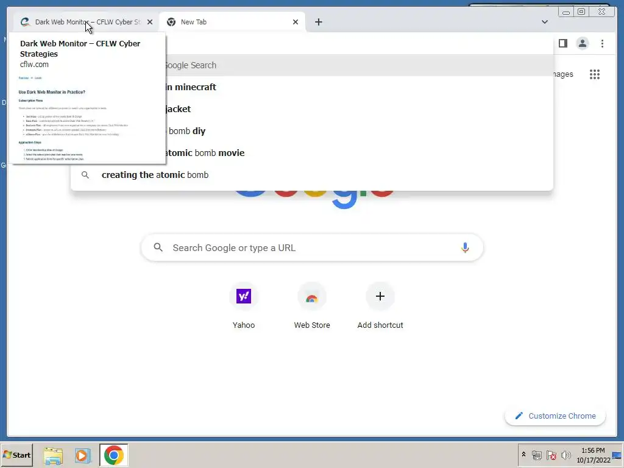Click the Chrome window restore button
Image resolution: width=624 pixels, height=468 pixels.
[x=581, y=12]
